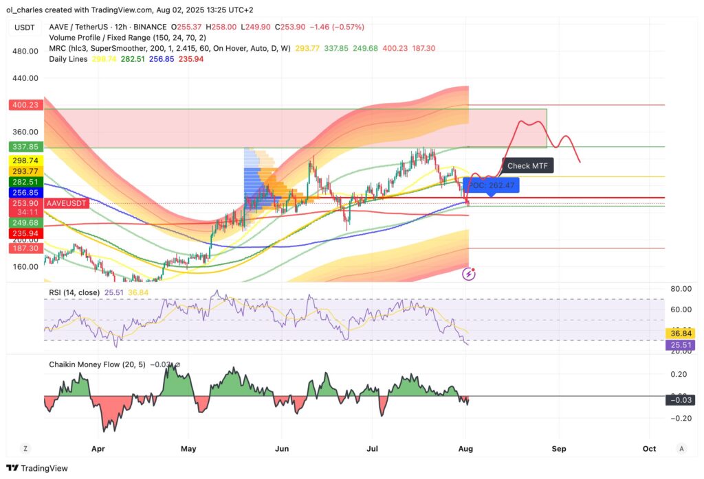Click the lightning bolt event icon

[470, 274]
